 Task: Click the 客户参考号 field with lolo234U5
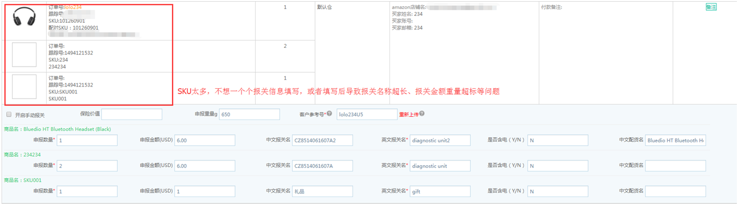(367, 114)
